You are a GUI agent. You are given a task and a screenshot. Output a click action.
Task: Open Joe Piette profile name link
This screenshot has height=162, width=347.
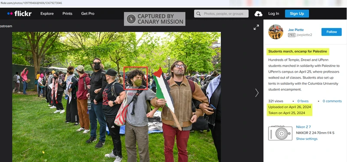pos(296,30)
